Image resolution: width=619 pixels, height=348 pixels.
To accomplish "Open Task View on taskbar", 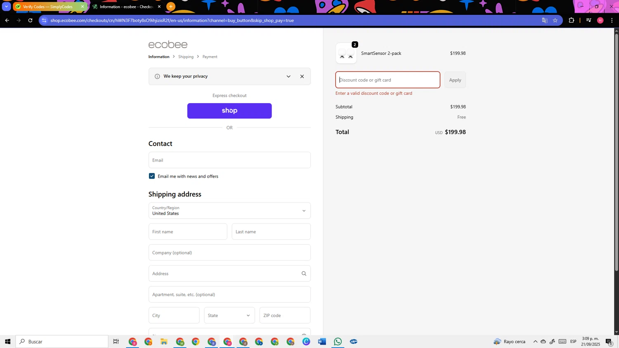I will (x=116, y=341).
